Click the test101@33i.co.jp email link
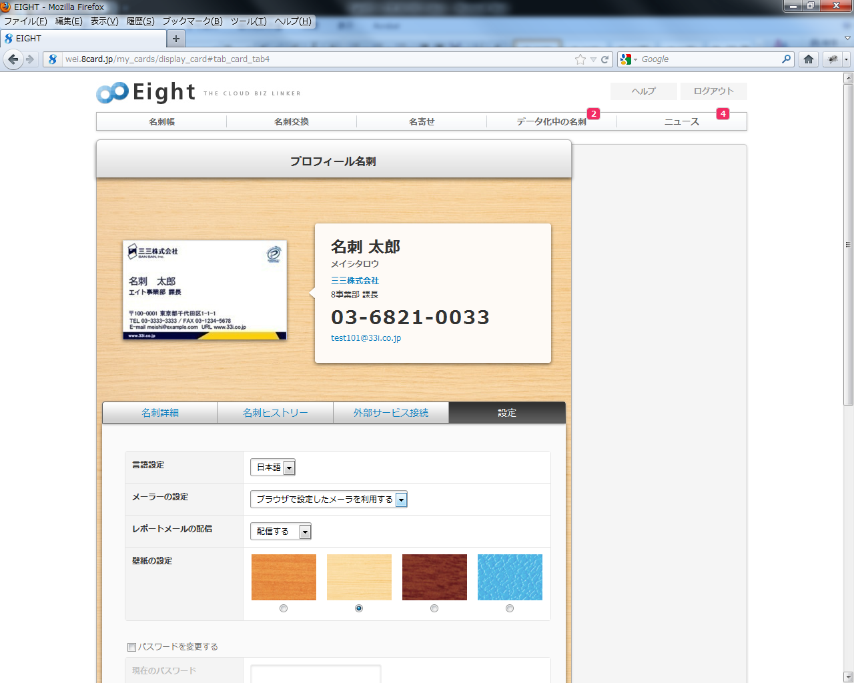 [366, 338]
